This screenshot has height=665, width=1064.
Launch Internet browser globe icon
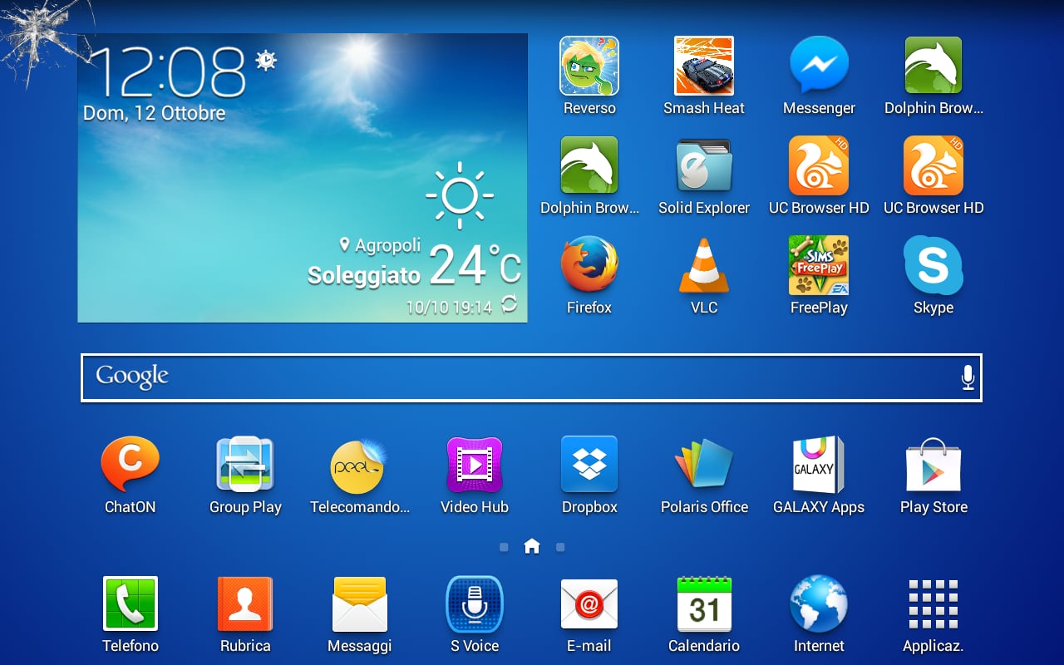[819, 604]
